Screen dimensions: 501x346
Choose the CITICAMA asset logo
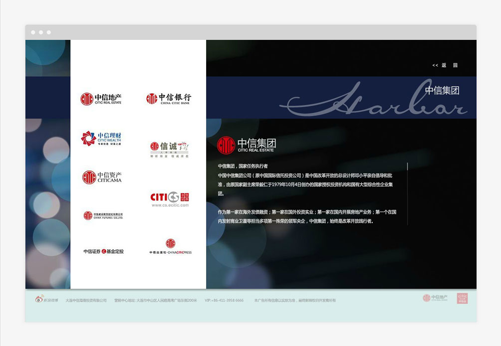(x=102, y=177)
